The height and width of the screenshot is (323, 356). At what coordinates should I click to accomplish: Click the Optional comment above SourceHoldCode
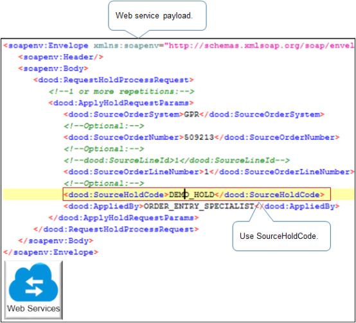103,183
